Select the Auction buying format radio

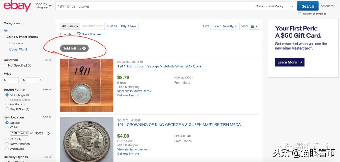pos(7,104)
